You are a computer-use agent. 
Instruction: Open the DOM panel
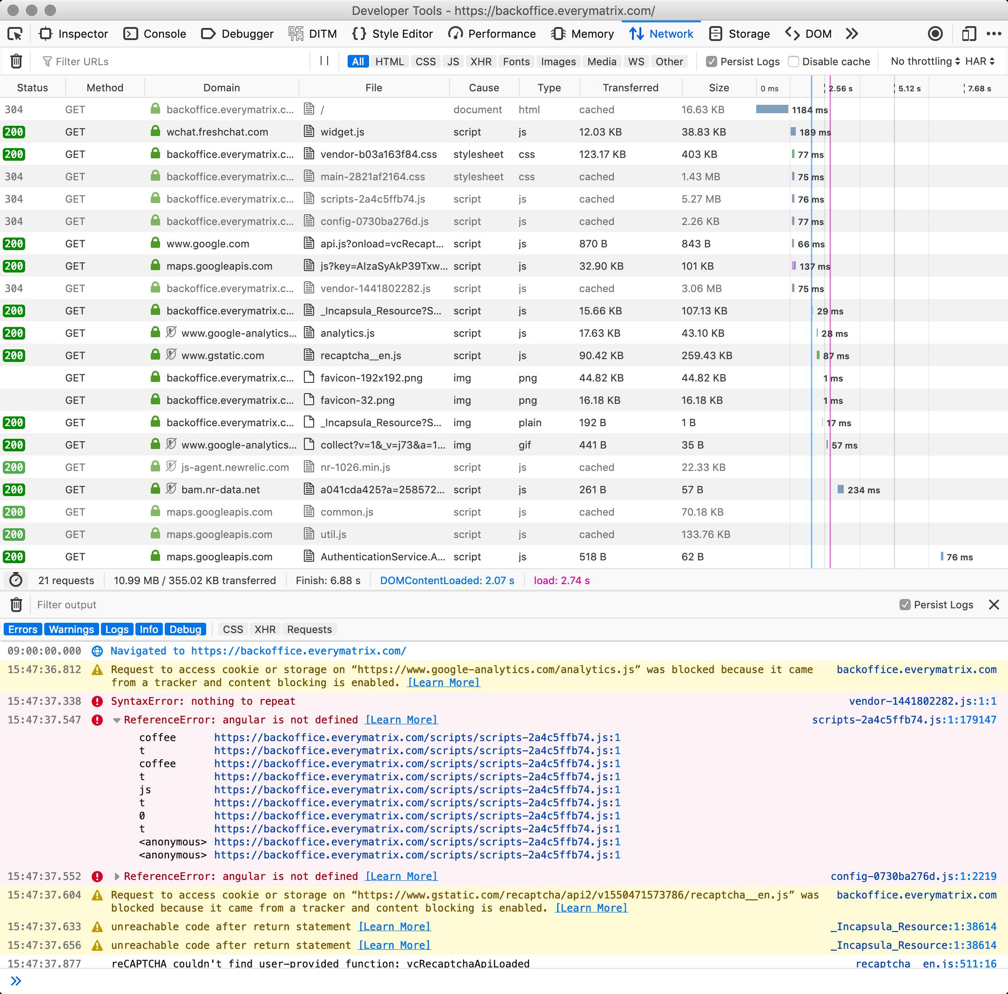809,34
